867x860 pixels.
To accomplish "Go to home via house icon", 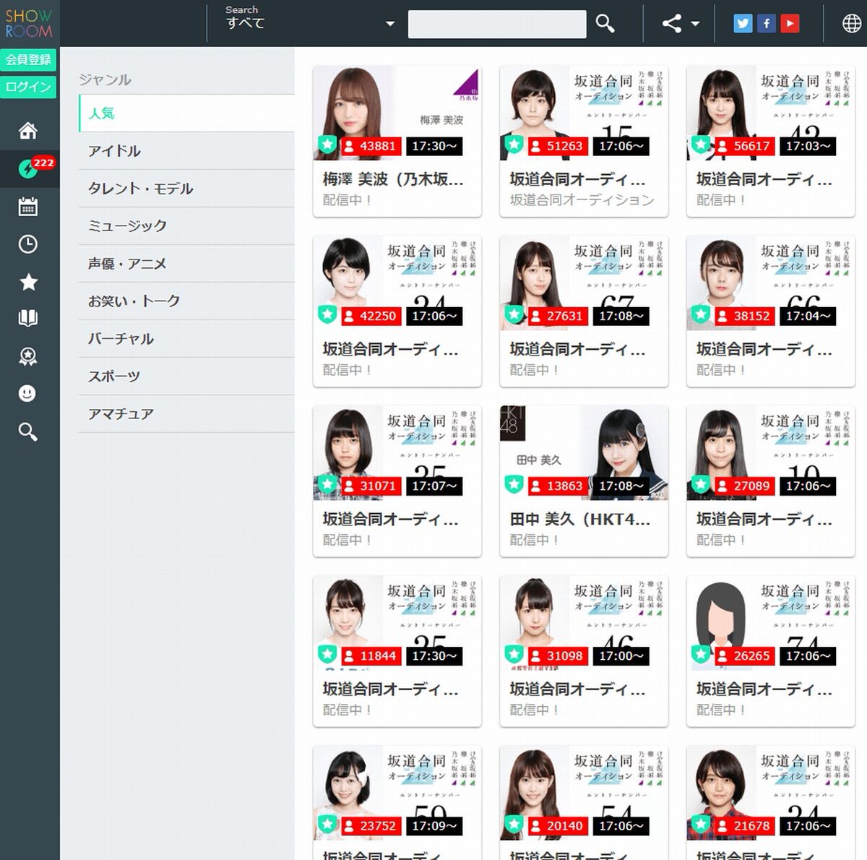I will point(28,131).
